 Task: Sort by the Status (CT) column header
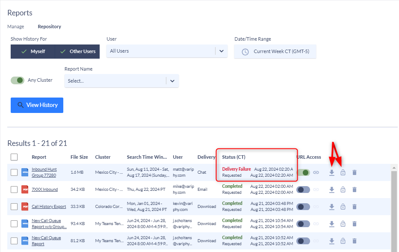[x=233, y=157]
